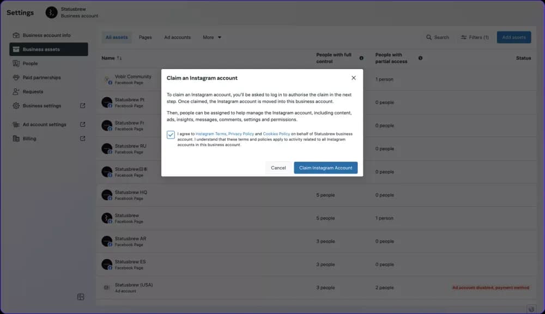Collapse the sidebar with the panel icon
The image size is (545, 314).
coord(81,297)
